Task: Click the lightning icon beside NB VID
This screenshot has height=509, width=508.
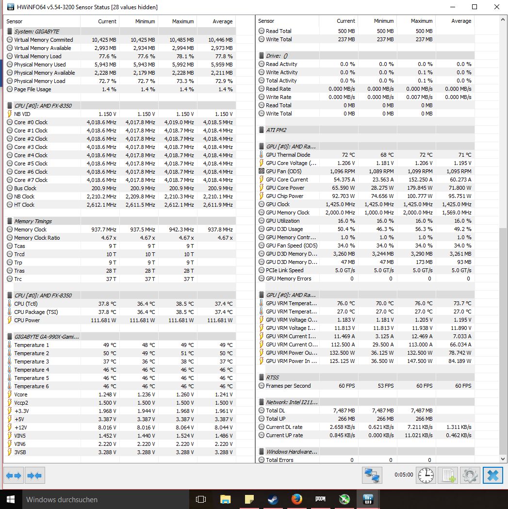Action: 10,114
